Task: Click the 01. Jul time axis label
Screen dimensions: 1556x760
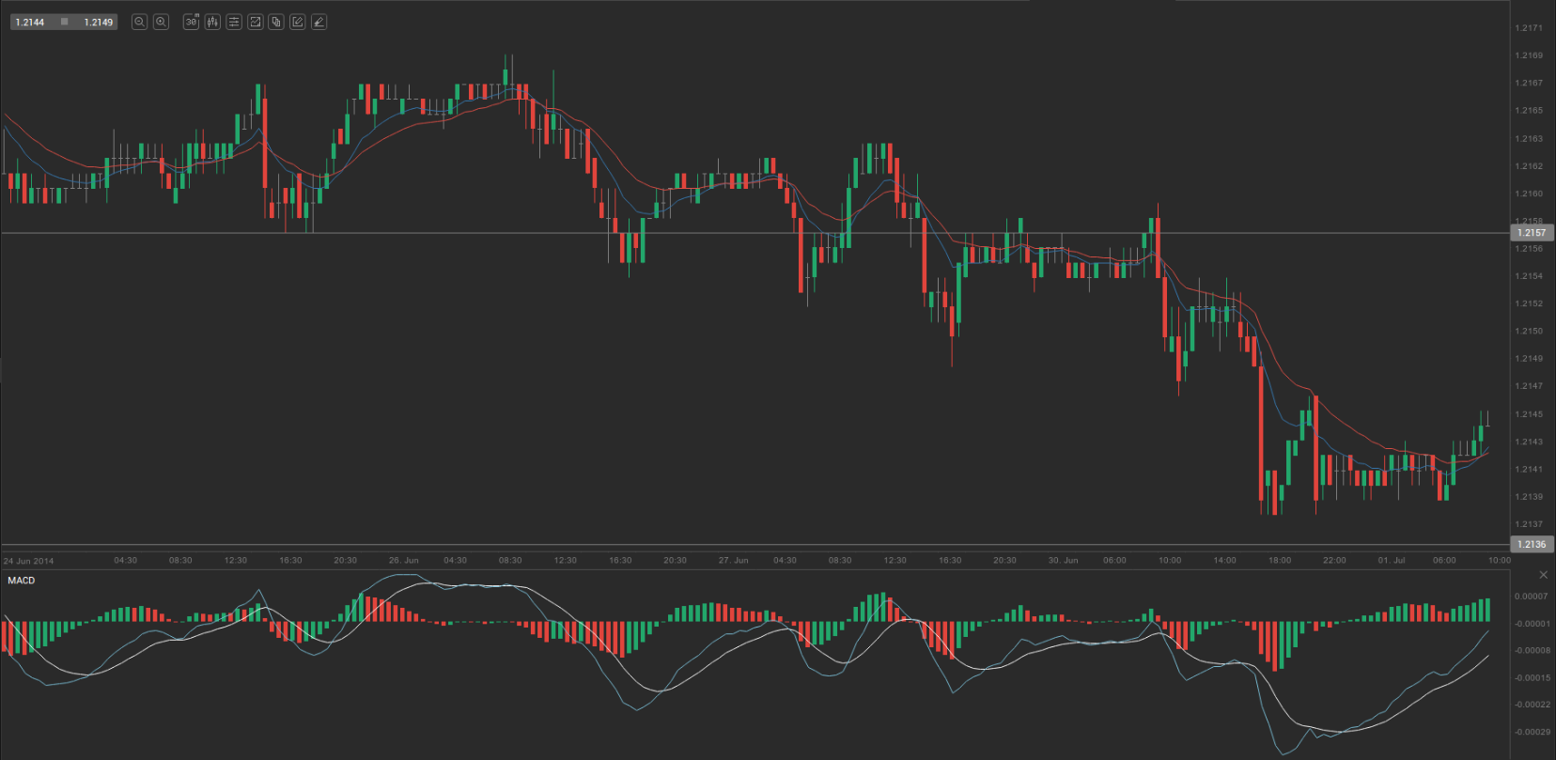Action: (x=1392, y=561)
